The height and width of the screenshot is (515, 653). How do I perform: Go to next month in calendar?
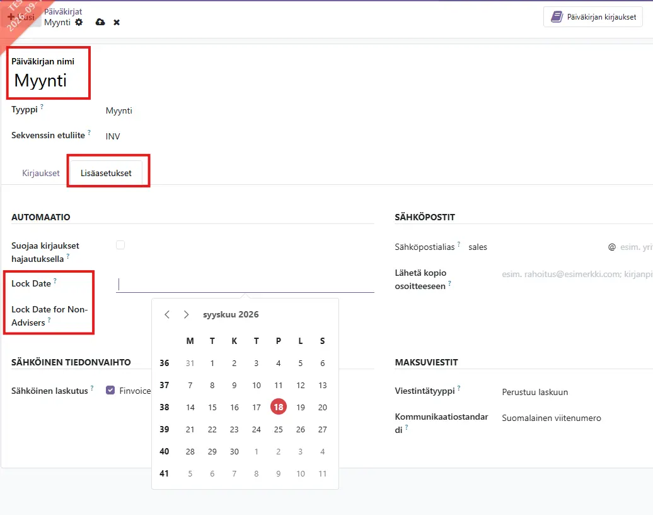pyautogui.click(x=186, y=314)
